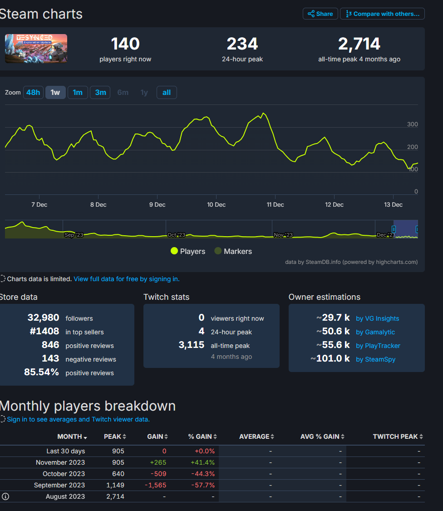Click the 2,714 all-time peak number

pos(359,44)
